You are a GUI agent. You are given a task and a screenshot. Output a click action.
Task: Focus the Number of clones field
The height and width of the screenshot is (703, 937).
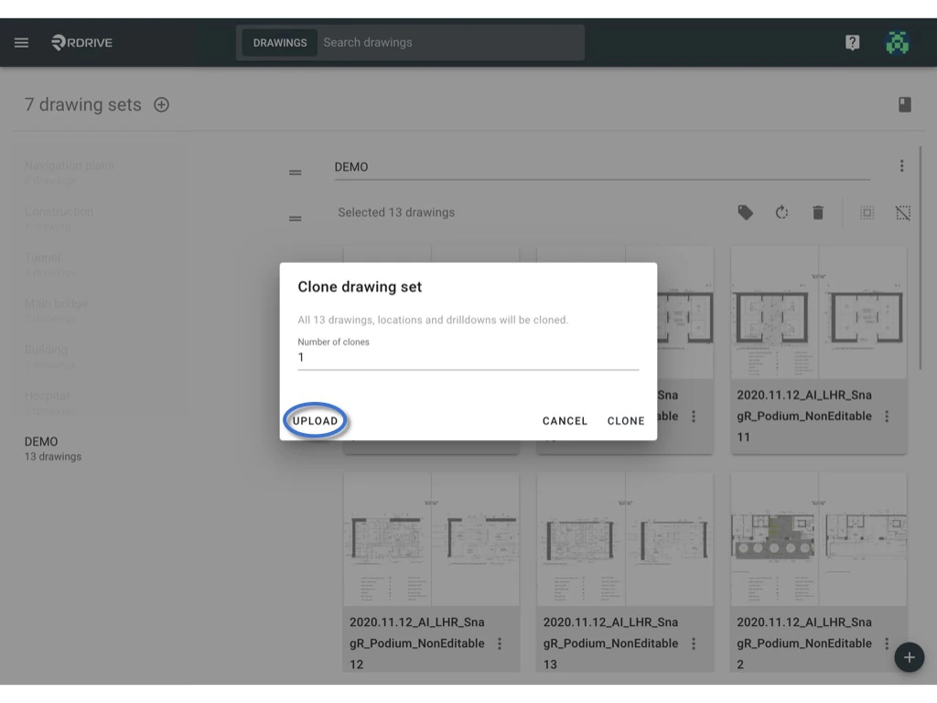pyautogui.click(x=468, y=358)
